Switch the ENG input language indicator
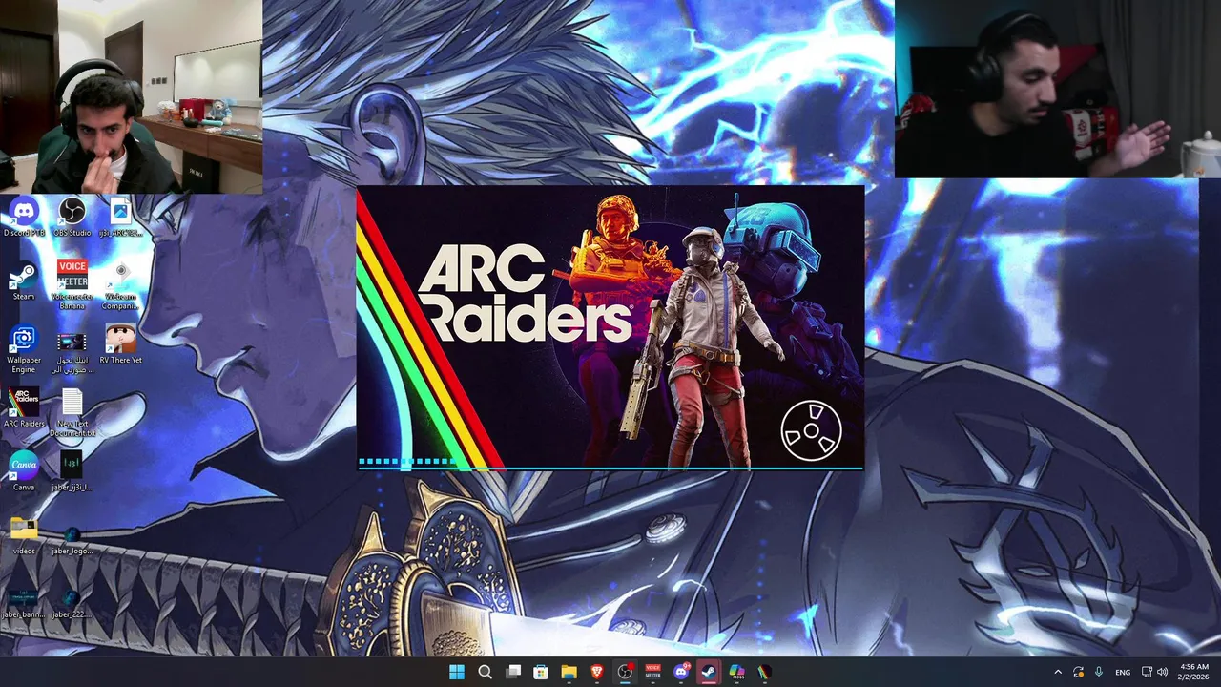 click(1123, 672)
